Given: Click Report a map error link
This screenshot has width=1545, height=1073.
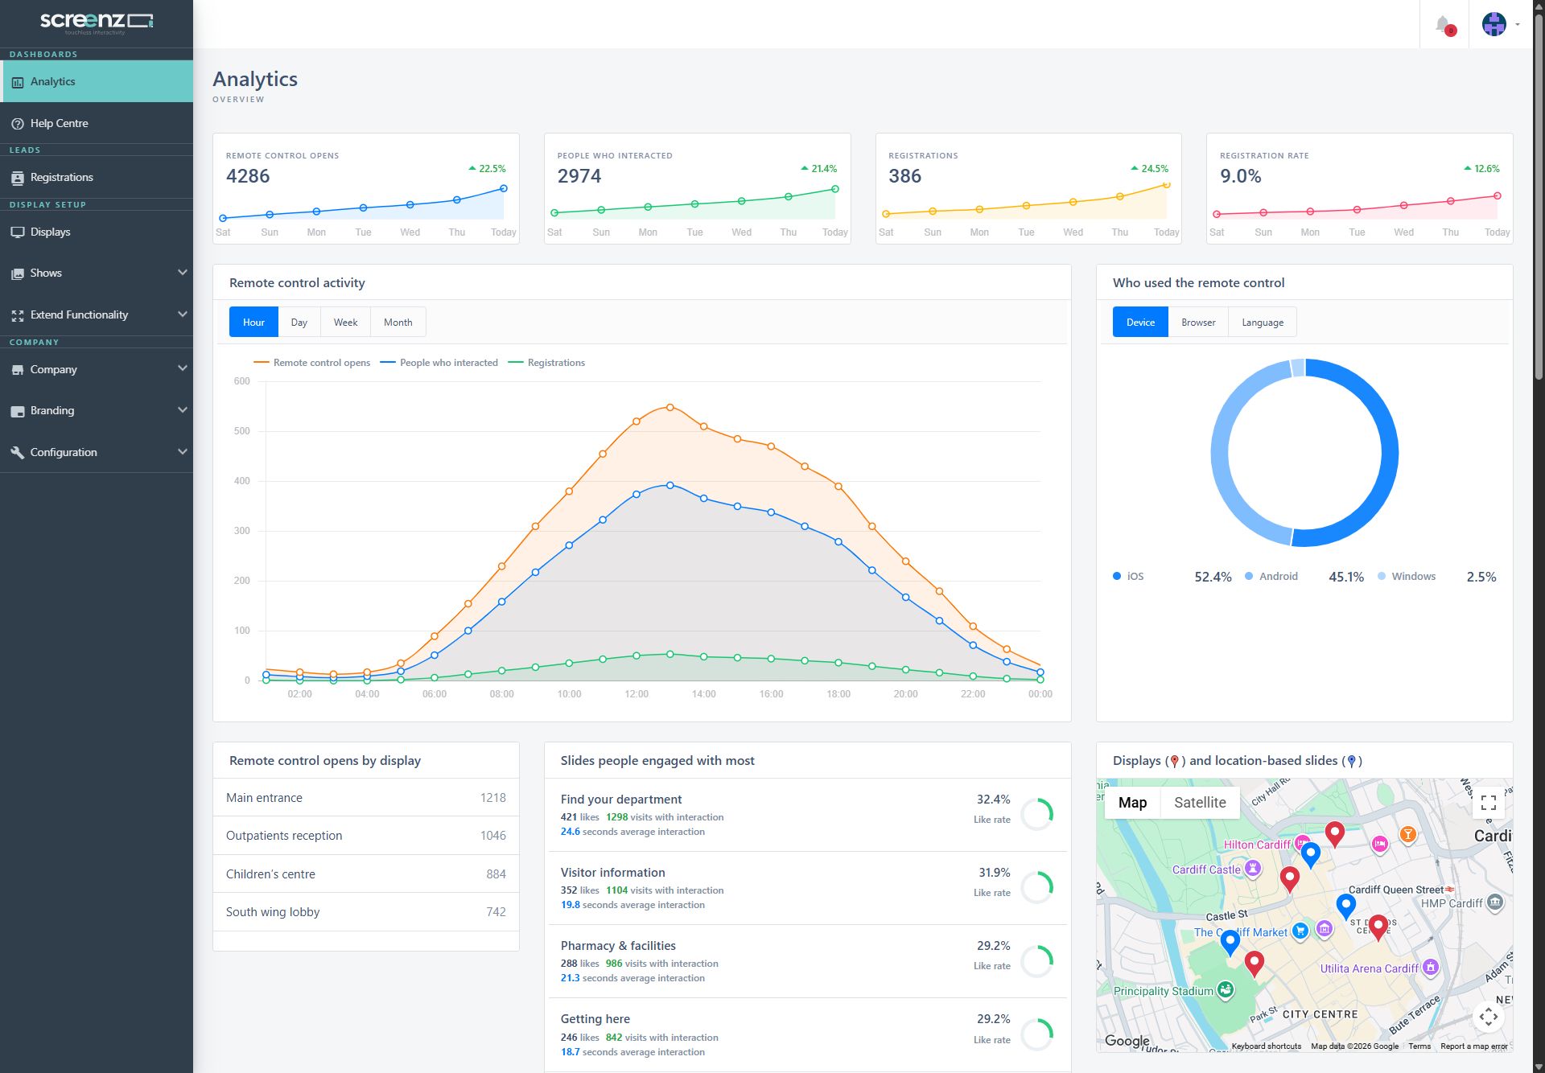Looking at the screenshot, I should (1474, 1046).
